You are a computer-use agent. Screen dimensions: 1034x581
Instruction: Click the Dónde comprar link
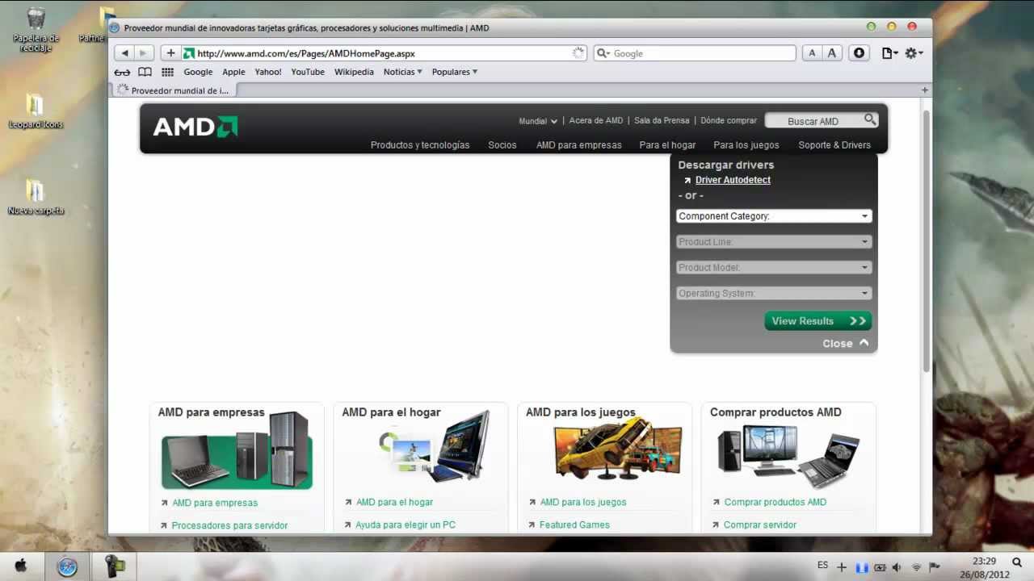point(729,120)
